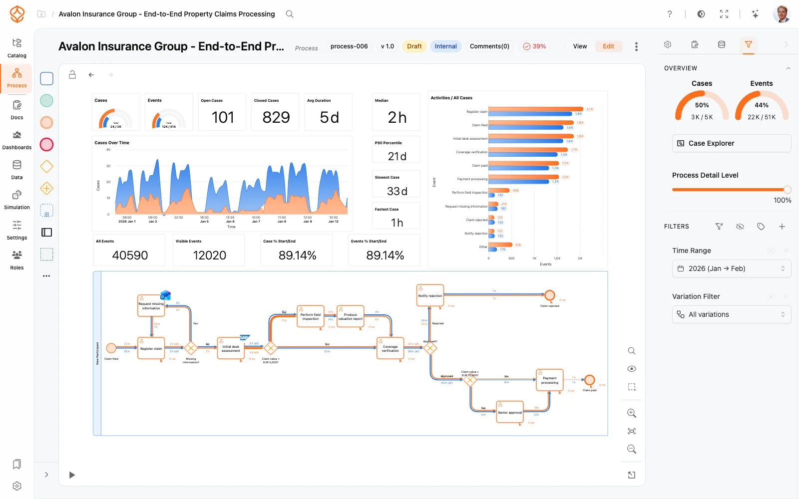Open the version v 1.0 selector

pyautogui.click(x=388, y=46)
